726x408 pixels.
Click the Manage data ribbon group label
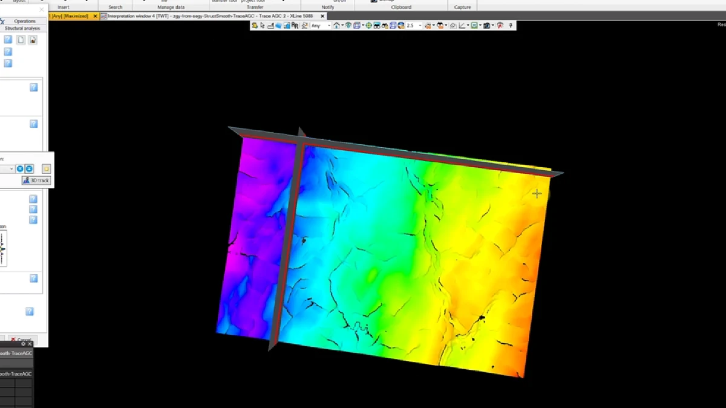coord(171,7)
